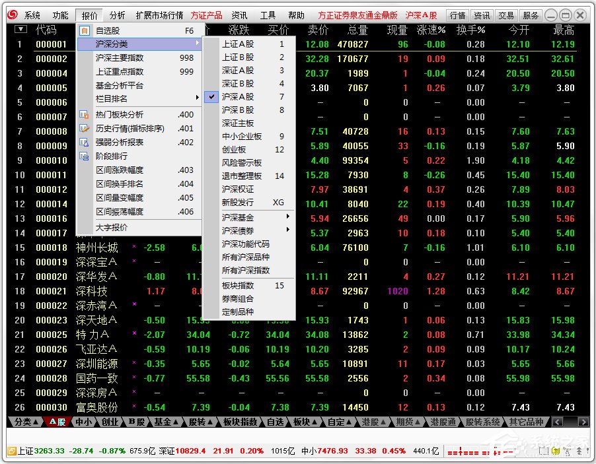
Task: Choose 上证重点指数 menu item
Action: click(139, 71)
